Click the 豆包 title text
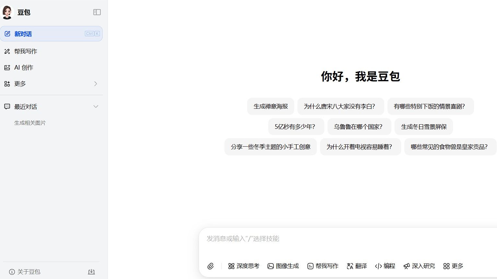The width and height of the screenshot is (497, 279). [x=24, y=12]
